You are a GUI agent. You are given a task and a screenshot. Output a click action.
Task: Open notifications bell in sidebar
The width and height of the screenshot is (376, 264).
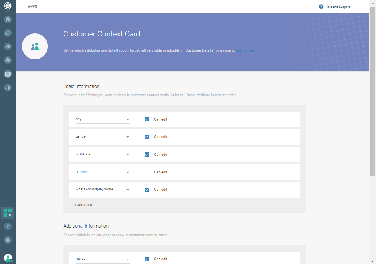coord(8,240)
